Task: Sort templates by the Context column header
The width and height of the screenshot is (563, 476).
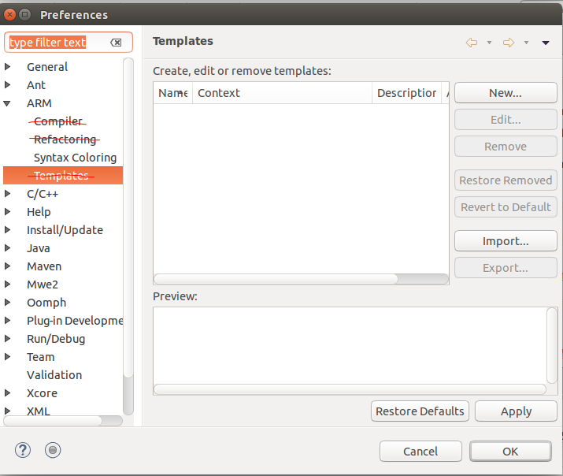Action: (282, 93)
